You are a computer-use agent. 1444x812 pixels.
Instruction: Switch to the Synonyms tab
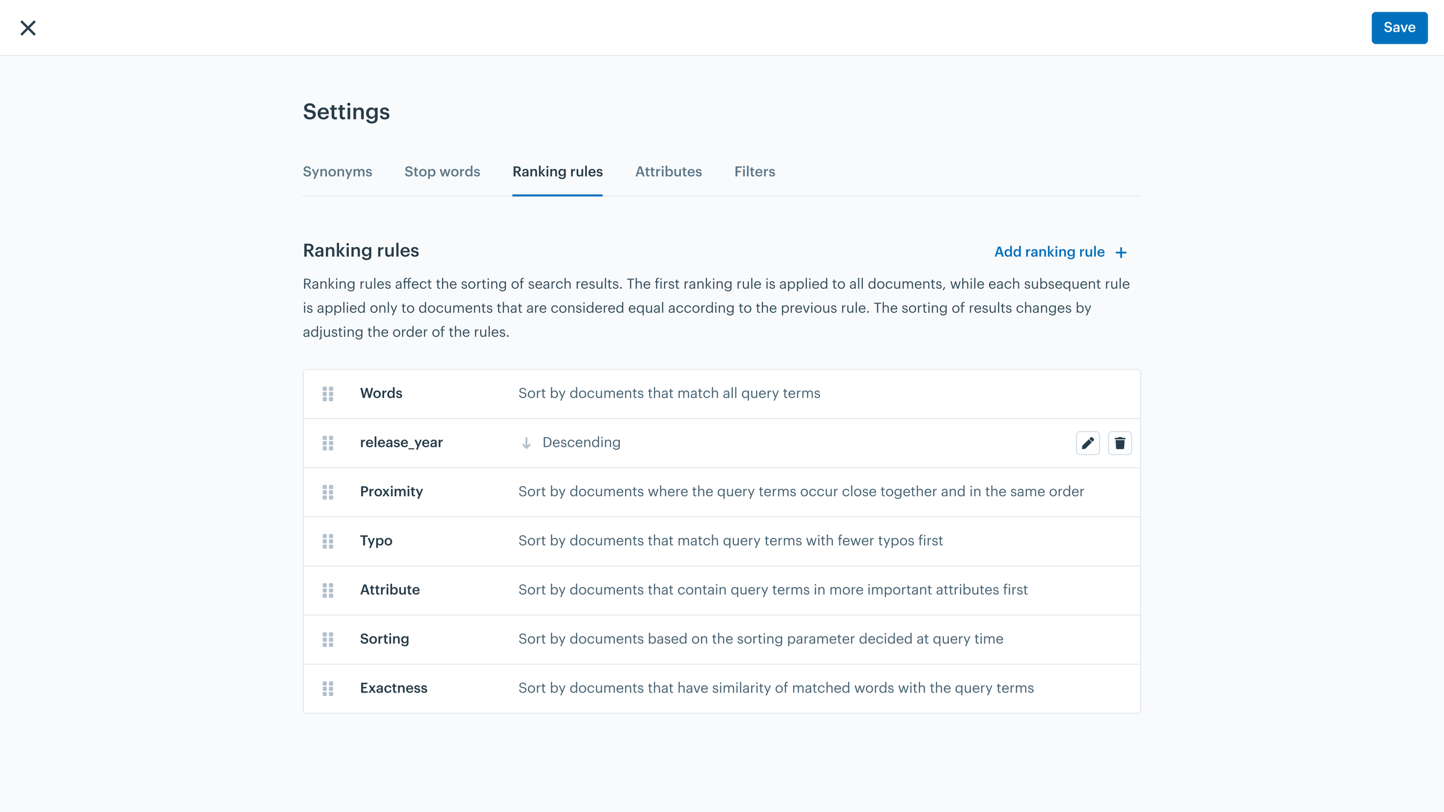(x=337, y=172)
